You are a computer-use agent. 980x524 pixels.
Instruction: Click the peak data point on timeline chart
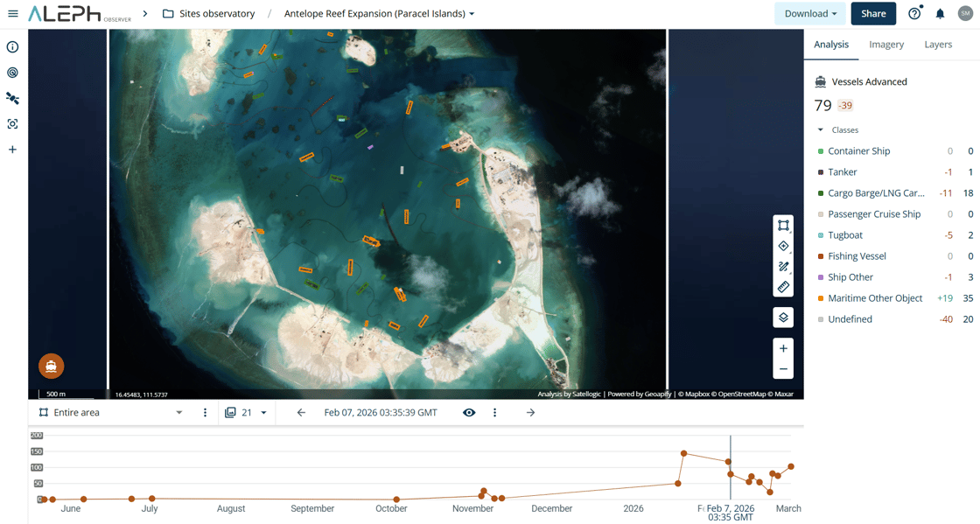tap(684, 453)
